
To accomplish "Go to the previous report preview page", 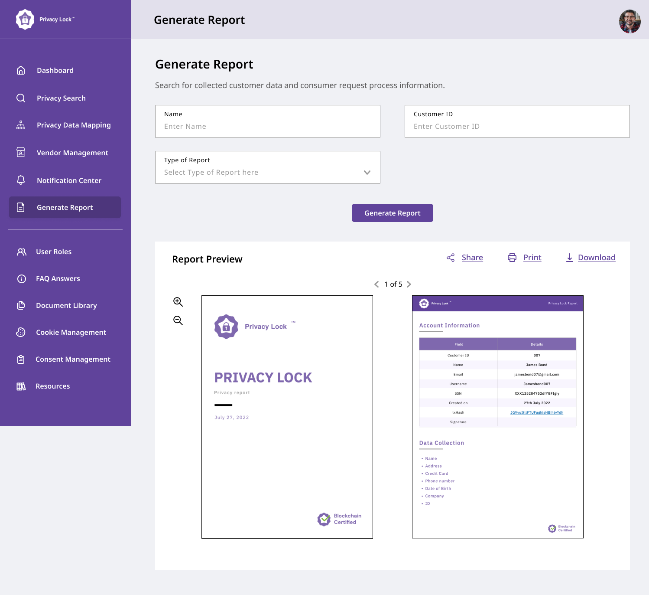I will (376, 284).
